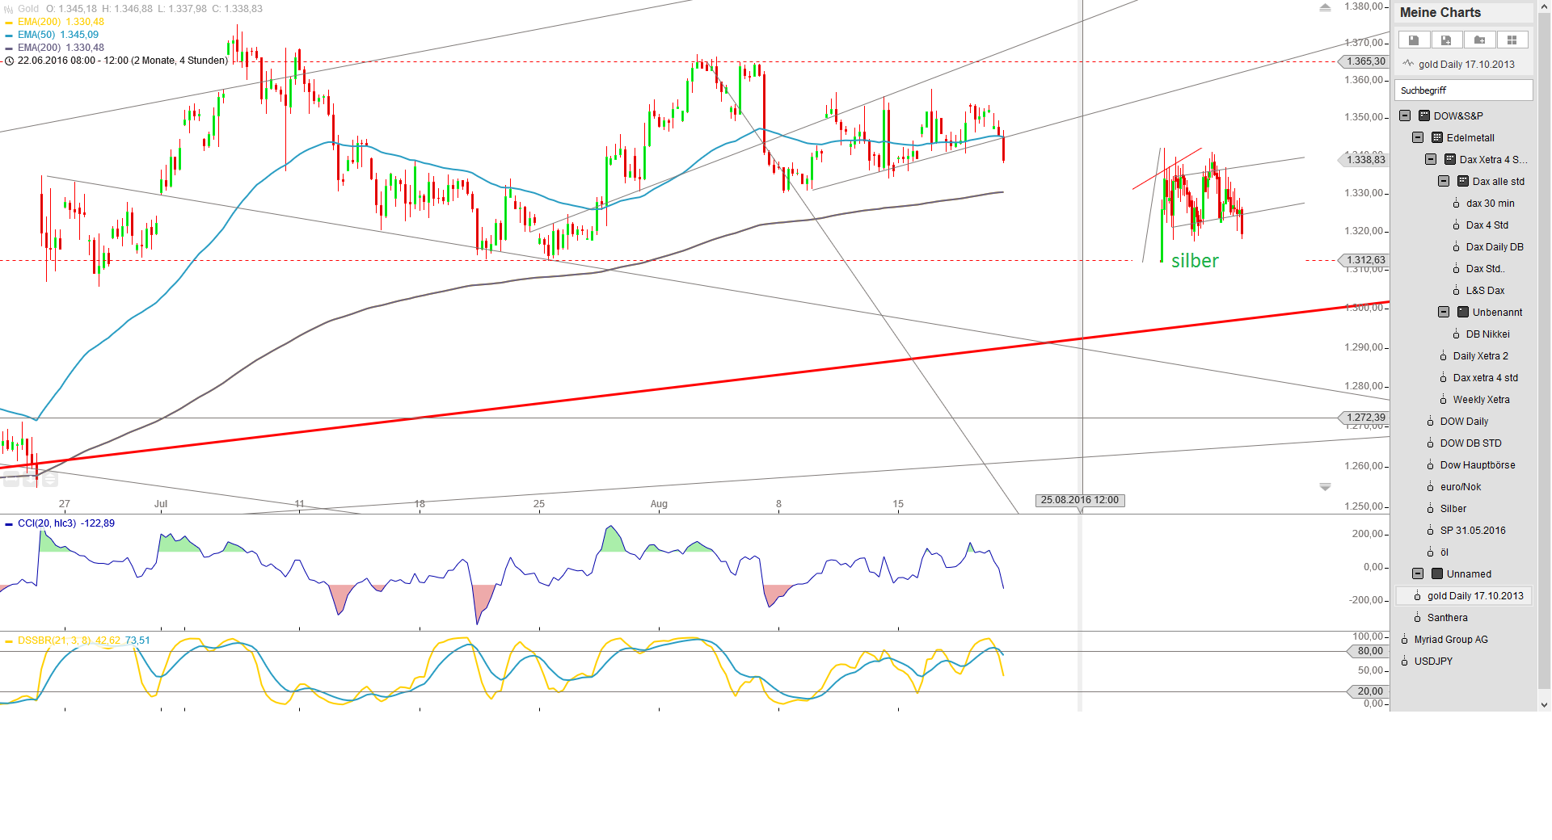The height and width of the screenshot is (840, 1552).
Task: Open the Dow Hauptbörse chart
Action: [1478, 465]
